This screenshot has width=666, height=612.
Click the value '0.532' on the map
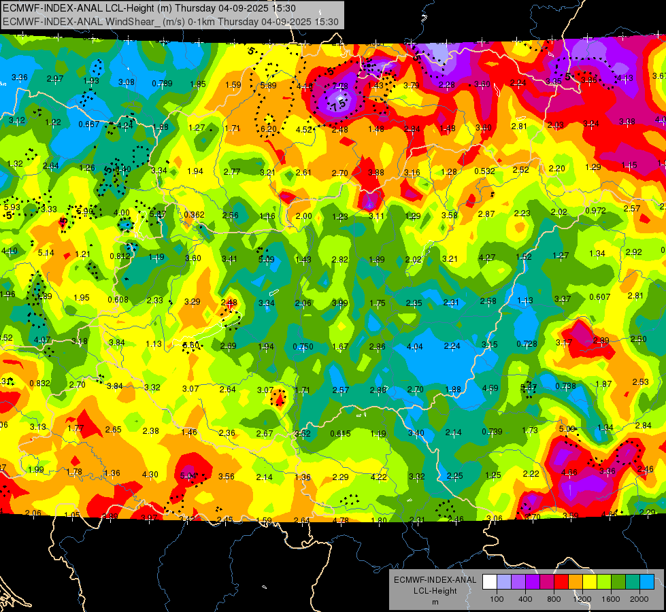point(484,171)
